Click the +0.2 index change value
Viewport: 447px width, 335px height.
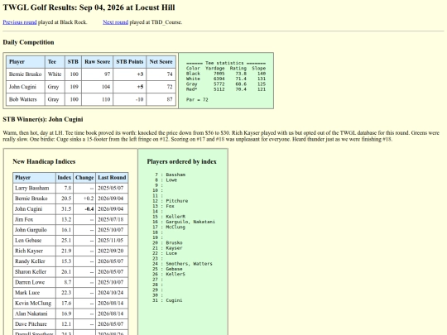coord(89,199)
